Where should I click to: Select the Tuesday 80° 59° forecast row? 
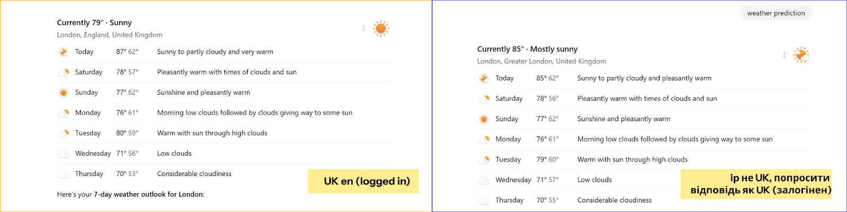(224, 133)
